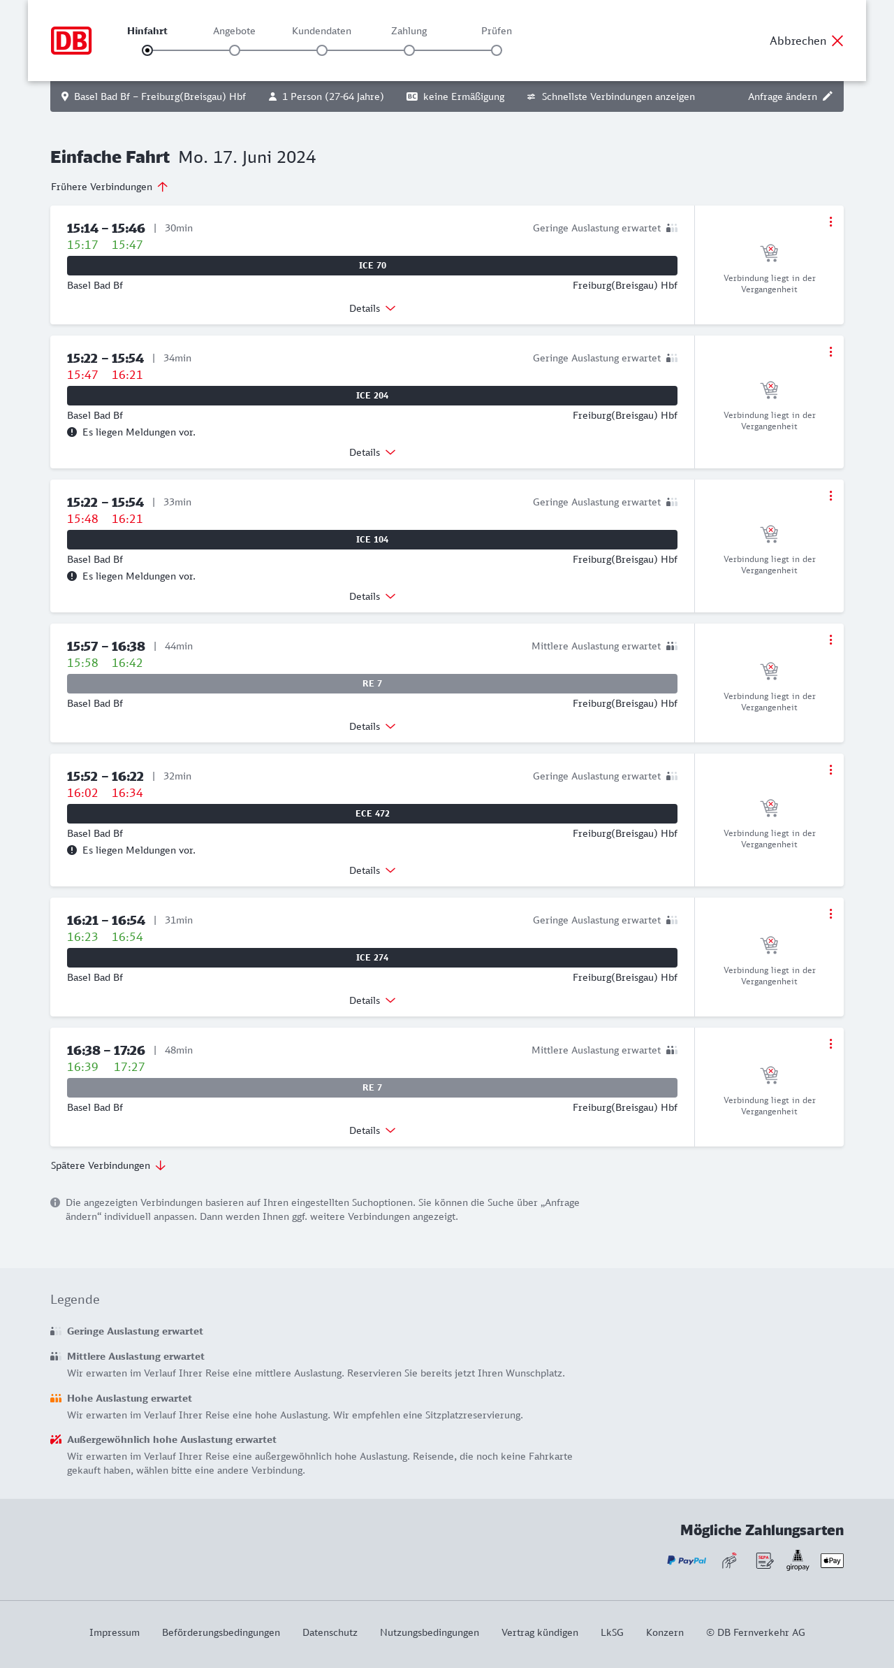This screenshot has width=894, height=1668.
Task: Open the three-dot menu for RE 7 at 15:57
Action: pyautogui.click(x=830, y=640)
